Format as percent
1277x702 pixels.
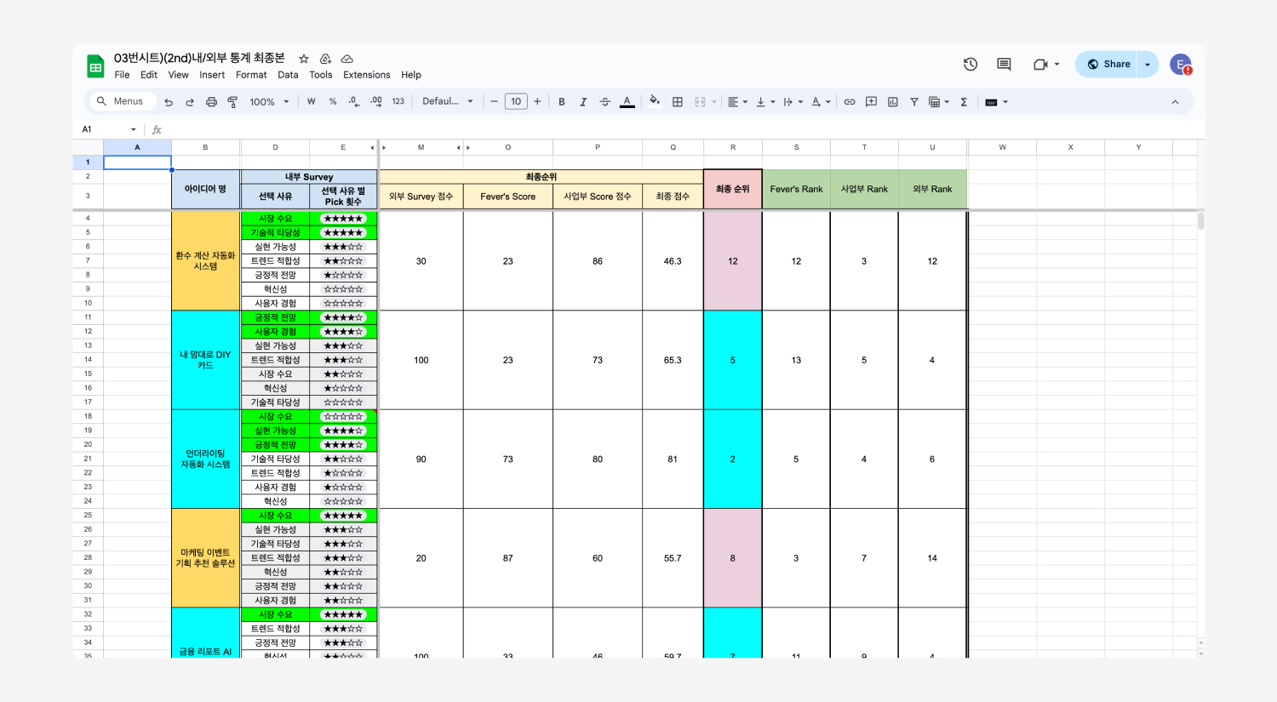point(332,101)
